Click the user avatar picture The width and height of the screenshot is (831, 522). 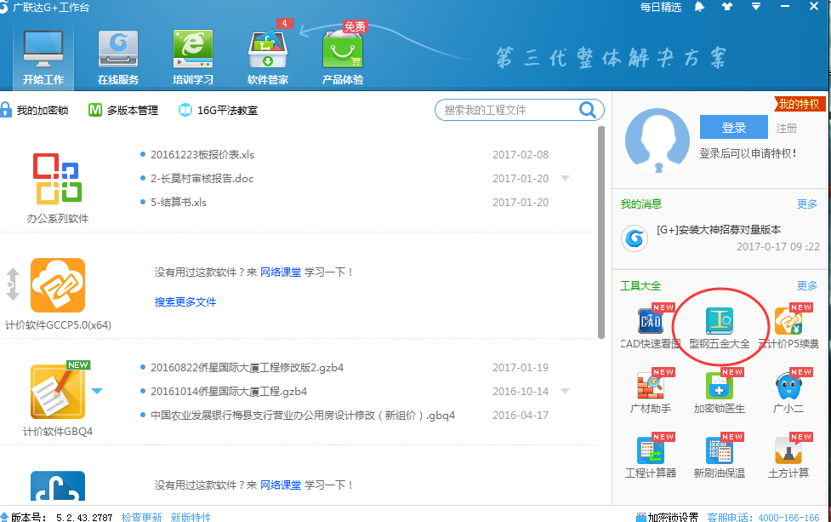657,141
